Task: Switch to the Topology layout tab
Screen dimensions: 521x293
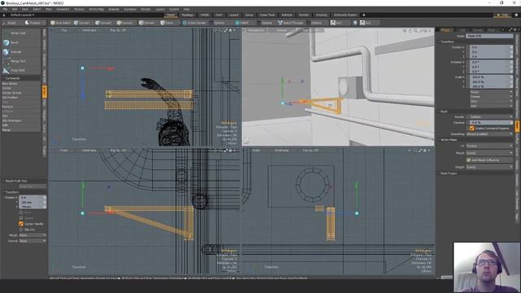Action: [188, 15]
